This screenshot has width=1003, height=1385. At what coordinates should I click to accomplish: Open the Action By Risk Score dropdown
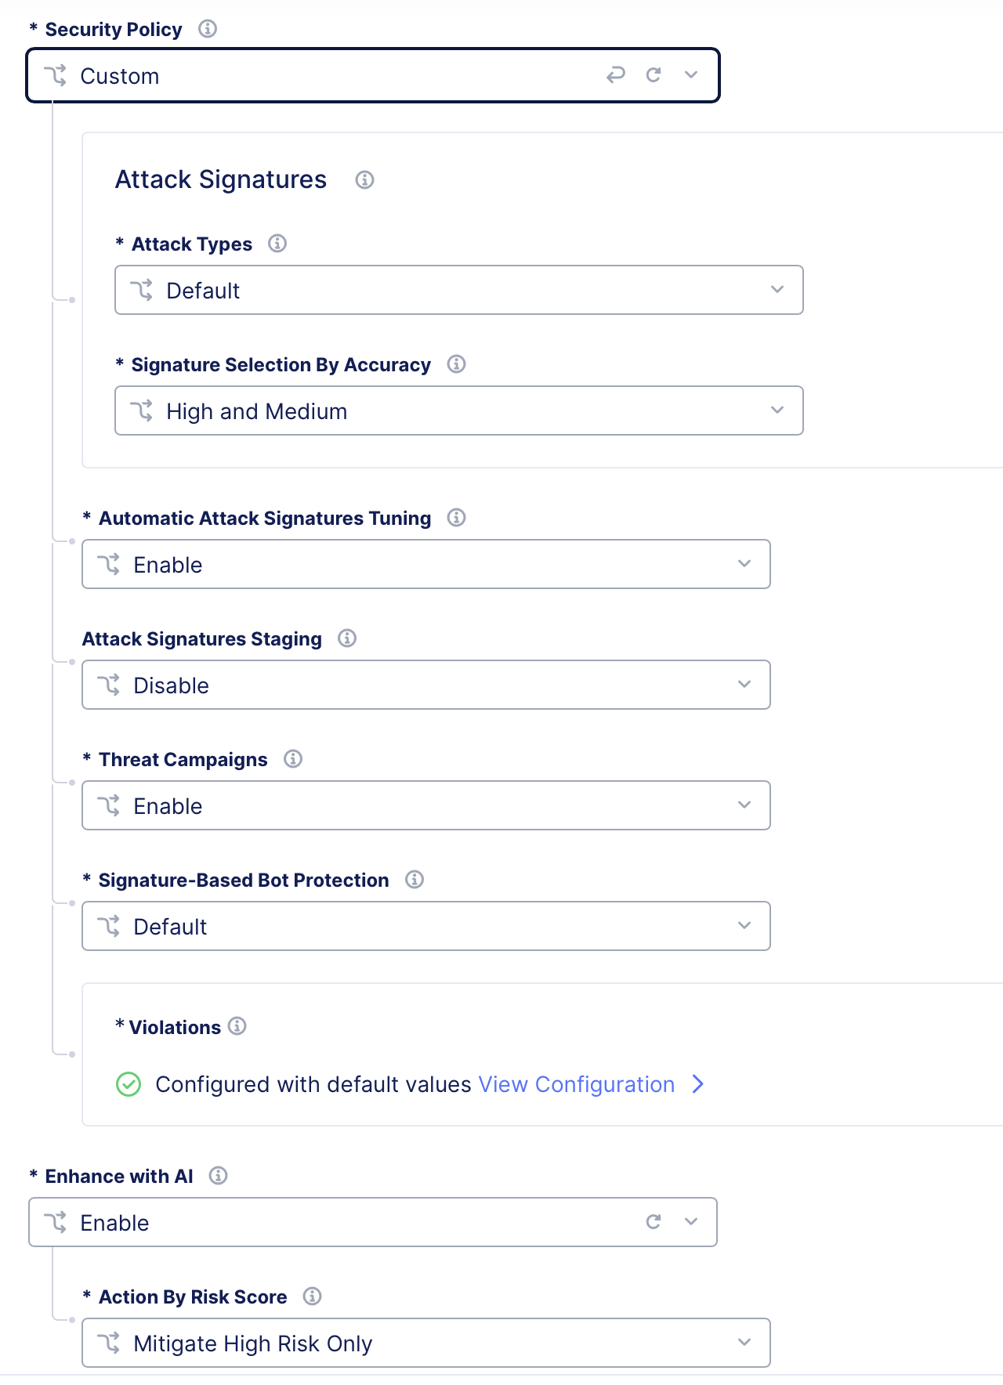(743, 1343)
